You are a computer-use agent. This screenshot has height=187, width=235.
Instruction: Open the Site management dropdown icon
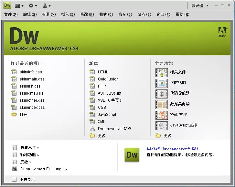(47, 6)
